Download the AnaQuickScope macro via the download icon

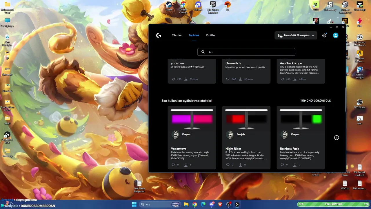click(295, 79)
